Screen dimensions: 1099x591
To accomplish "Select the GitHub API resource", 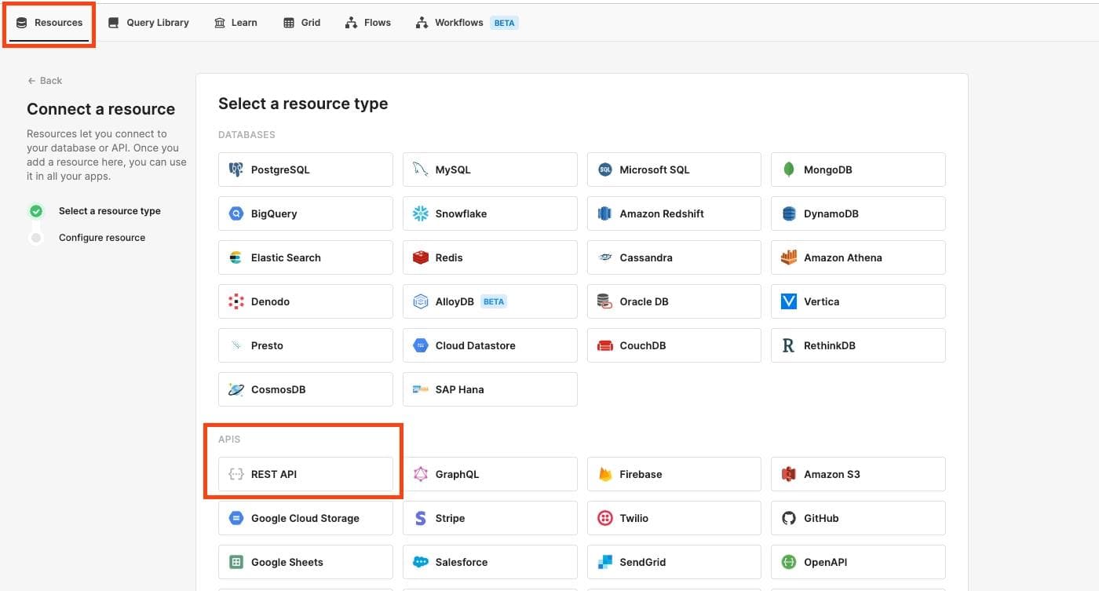I will click(x=858, y=517).
